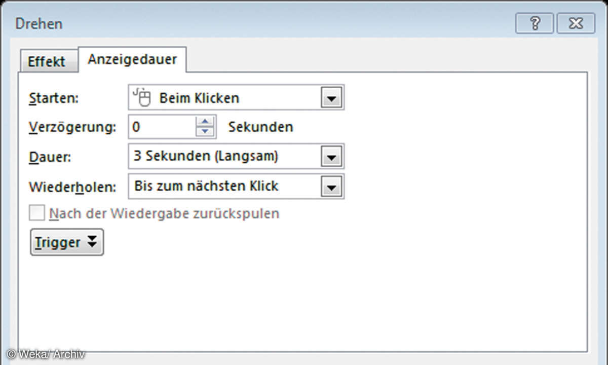Toggle Nach der Wiedergabe zurückspulen checkbox
Image resolution: width=608 pixels, height=365 pixels.
point(36,213)
